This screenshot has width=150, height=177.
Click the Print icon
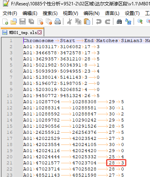point(58,21)
